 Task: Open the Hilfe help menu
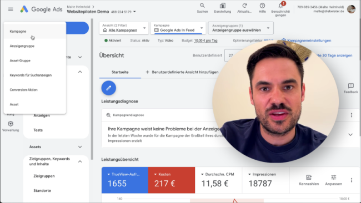click(x=262, y=8)
